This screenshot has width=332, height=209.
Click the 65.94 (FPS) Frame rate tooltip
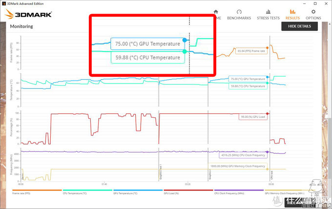[x=251, y=51]
